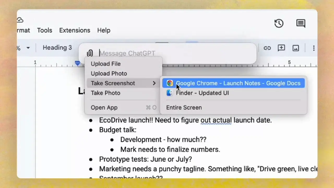Viewport: 334px width, 188px height.
Task: Click the insert link icon
Action: [x=267, y=48]
